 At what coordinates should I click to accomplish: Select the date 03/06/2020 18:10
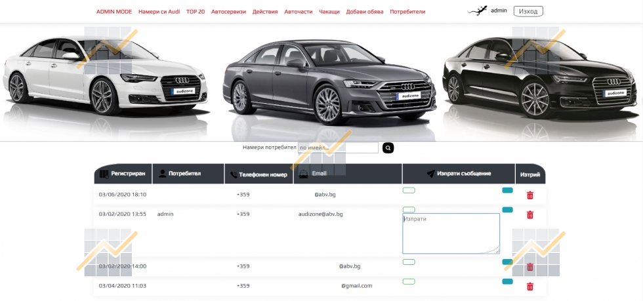[123, 194]
